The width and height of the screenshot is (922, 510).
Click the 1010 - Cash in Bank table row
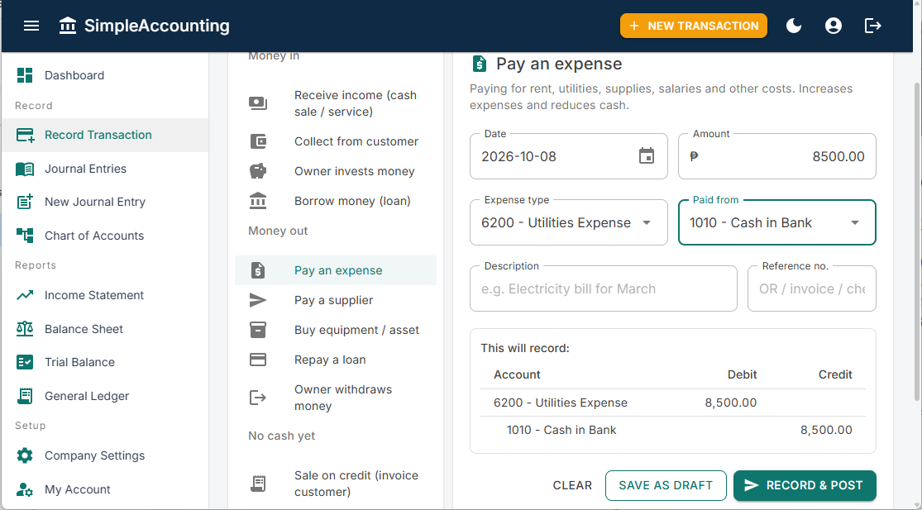click(672, 430)
